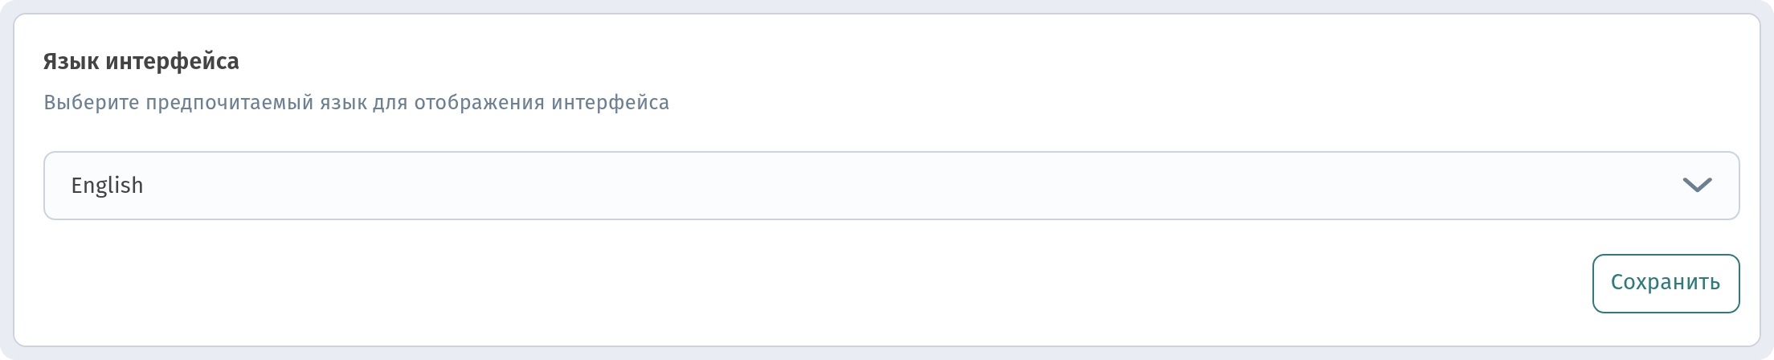Click the English value text
This screenshot has height=360, width=1774.
coord(107,186)
